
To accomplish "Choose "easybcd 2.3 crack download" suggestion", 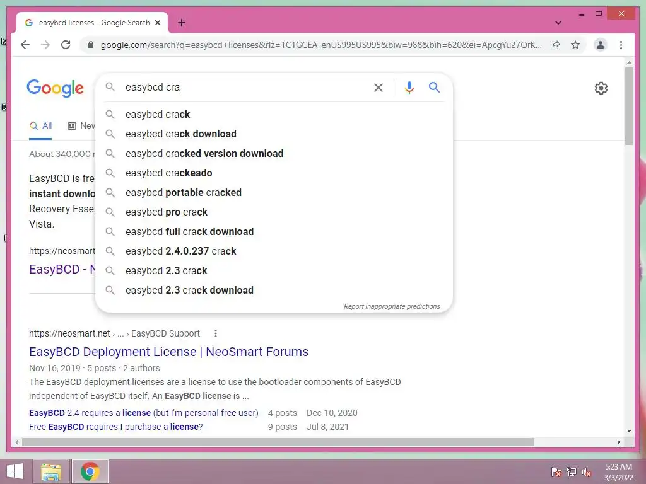I will [x=274, y=290].
